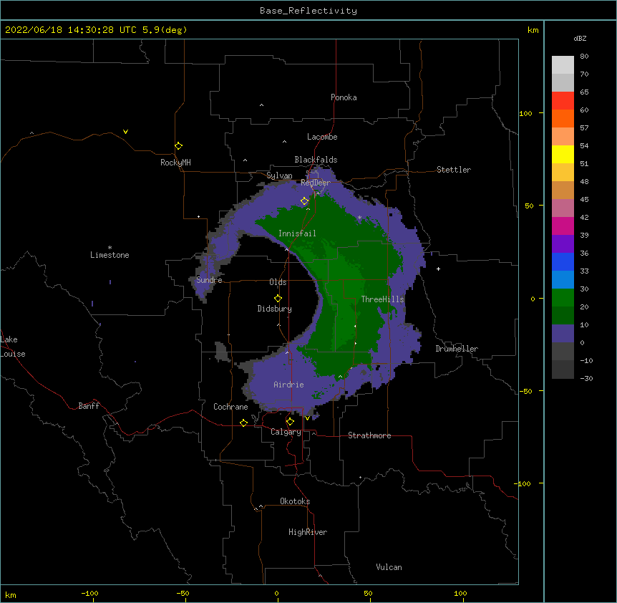
Task: Click the RedDeer city label
Action: [x=316, y=183]
